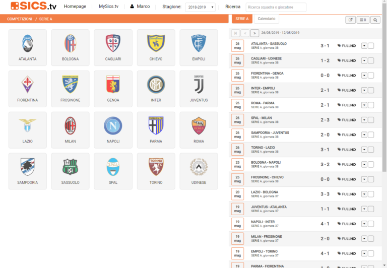Switch to the Calendario tab
This screenshot has width=387, height=268.
pos(267,19)
